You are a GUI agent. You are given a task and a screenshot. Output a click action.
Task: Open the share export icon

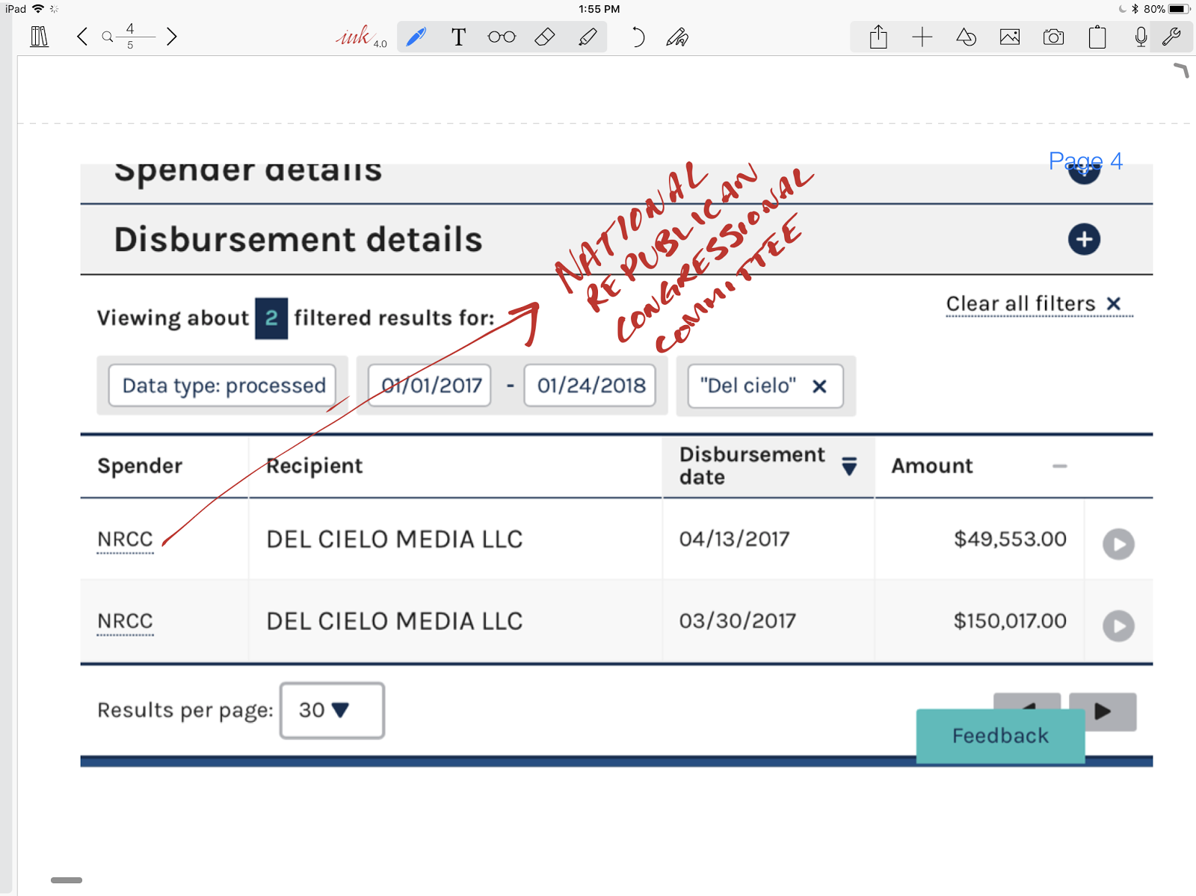click(x=879, y=37)
